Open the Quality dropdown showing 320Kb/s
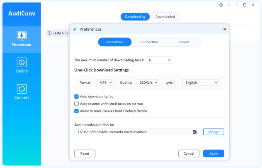Image resolution: width=262 pixels, height=168 pixels. [148, 83]
